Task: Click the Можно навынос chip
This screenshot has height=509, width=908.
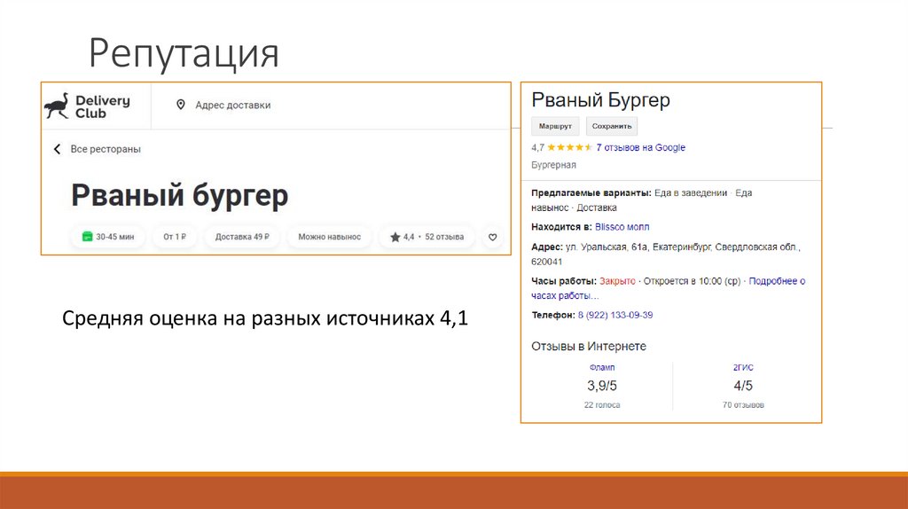Action: click(x=330, y=237)
